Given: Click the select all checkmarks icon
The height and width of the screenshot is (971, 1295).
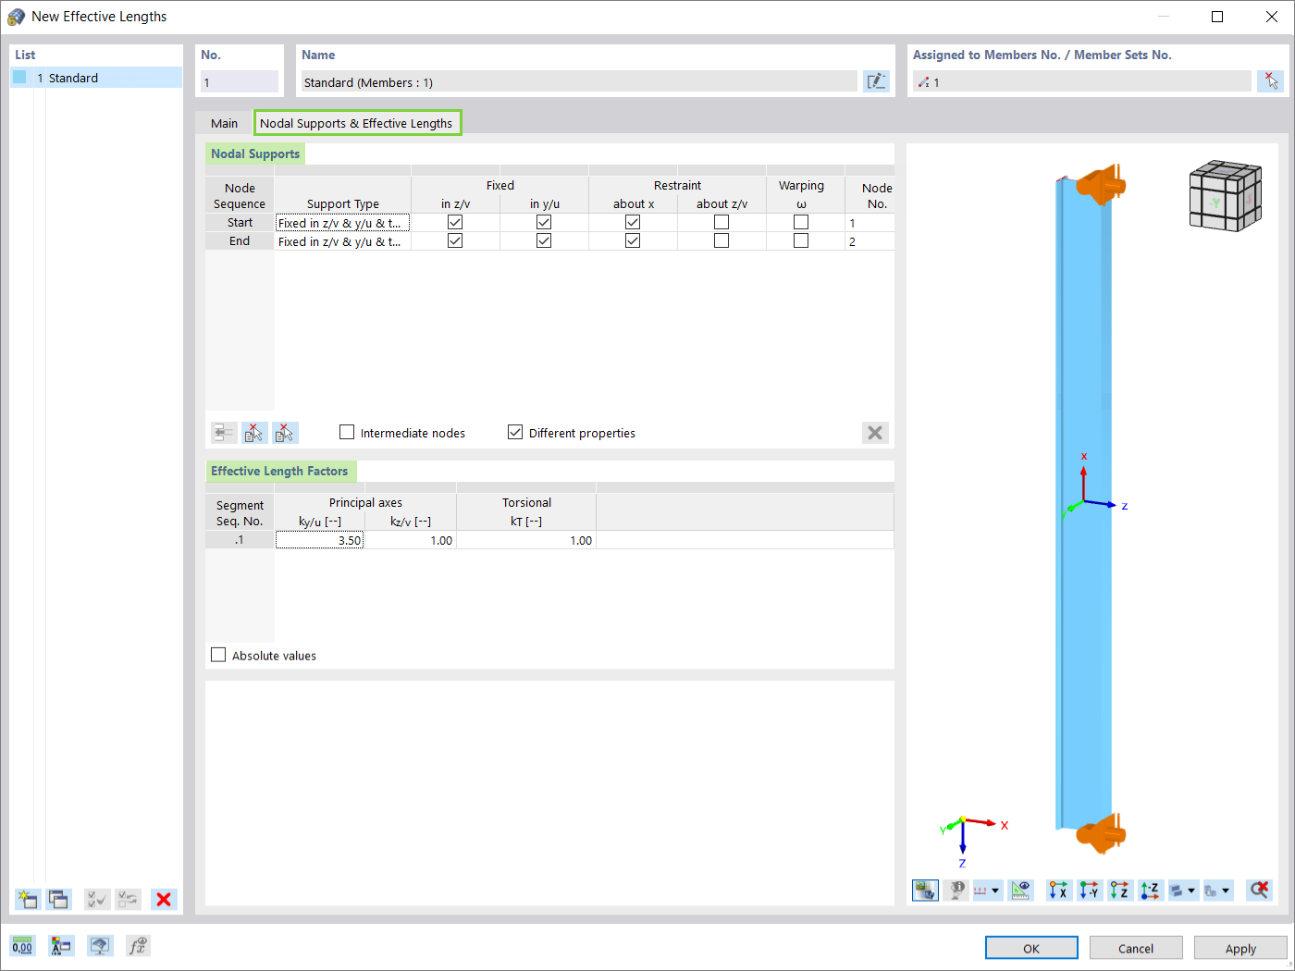Looking at the screenshot, I should coord(97,899).
